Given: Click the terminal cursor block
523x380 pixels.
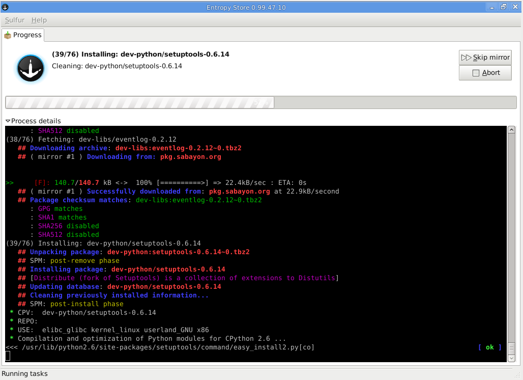Looking at the screenshot, I should tap(8, 356).
